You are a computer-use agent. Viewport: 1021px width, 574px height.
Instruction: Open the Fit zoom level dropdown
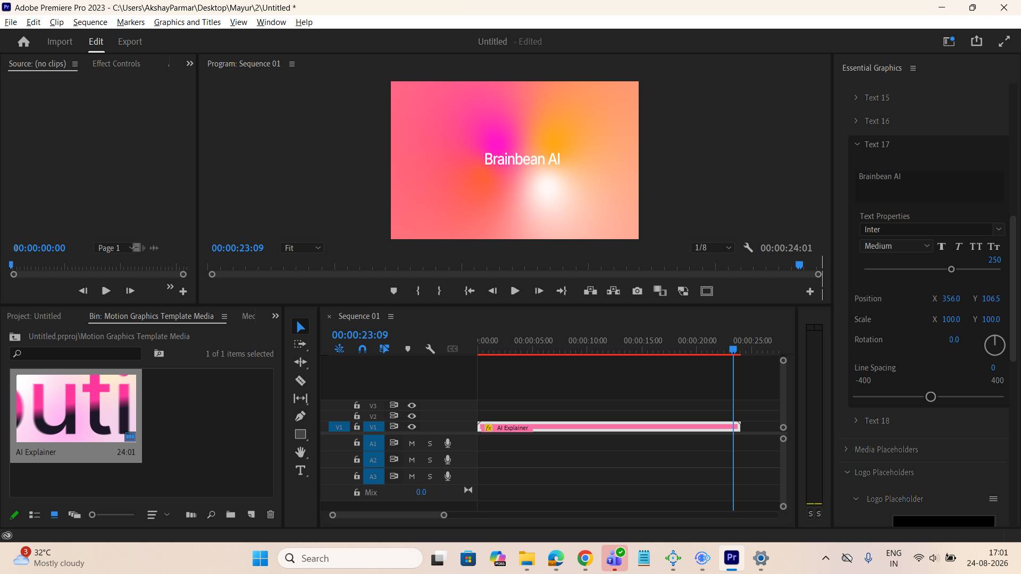point(302,248)
